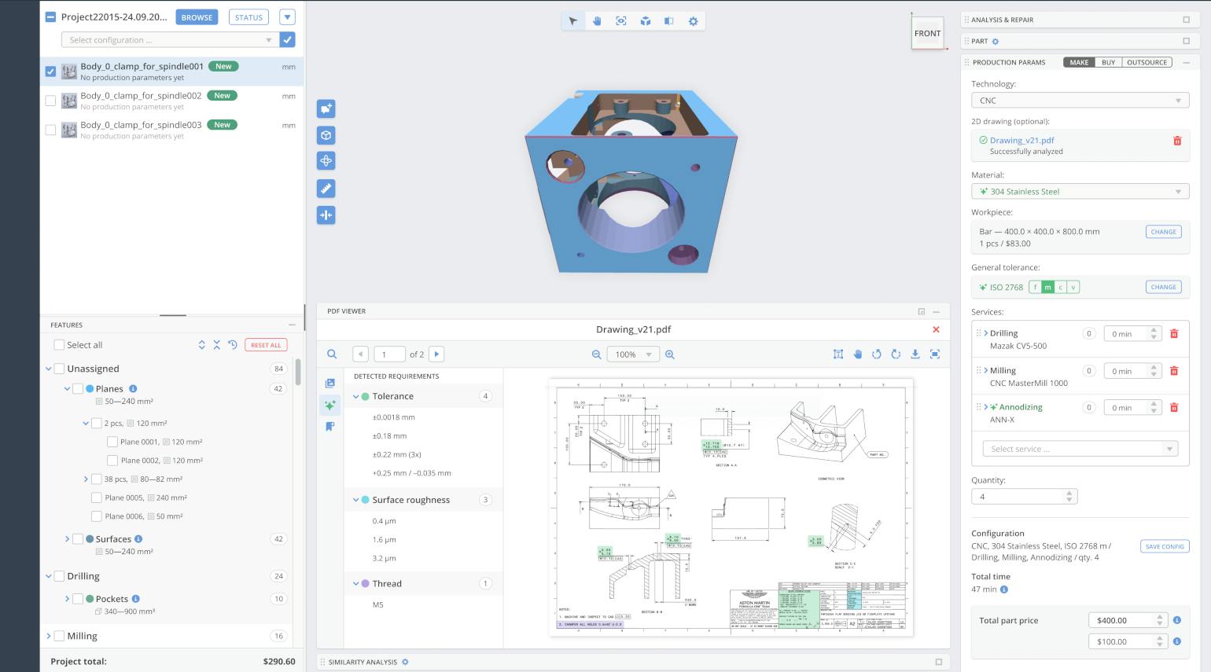Expand the 38 pcs planes group

86,479
